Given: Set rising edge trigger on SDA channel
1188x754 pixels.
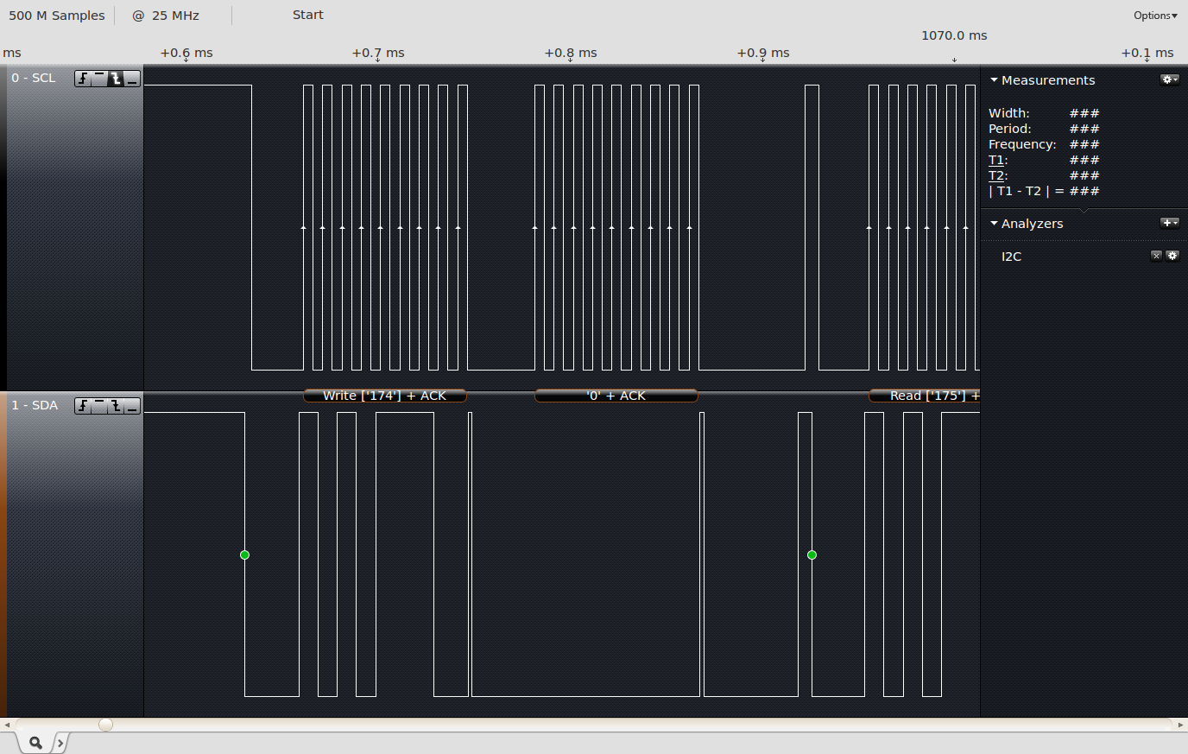Looking at the screenshot, I should [83, 406].
